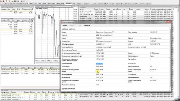Click Вперед in Карточка выпуска window

click(72, 25)
